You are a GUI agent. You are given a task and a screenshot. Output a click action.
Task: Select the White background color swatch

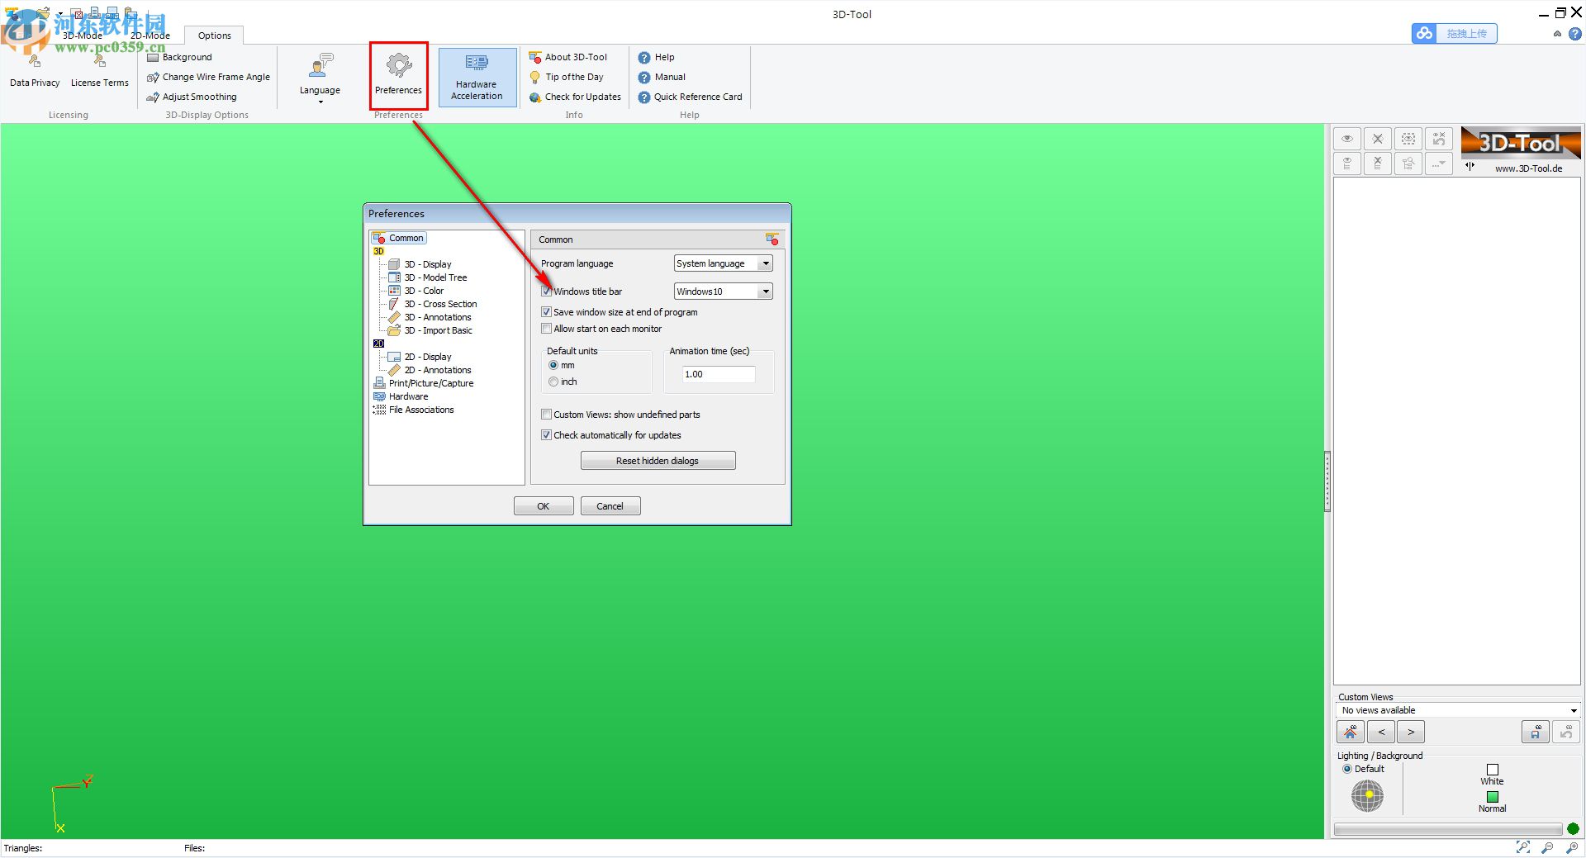click(1492, 769)
